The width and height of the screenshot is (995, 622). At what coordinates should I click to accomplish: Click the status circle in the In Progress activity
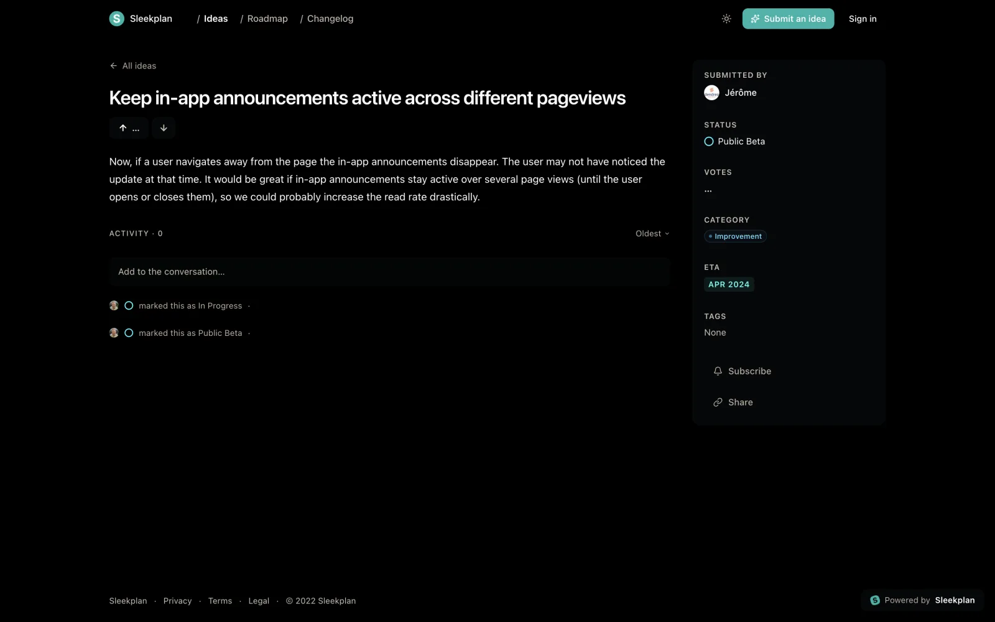tap(129, 306)
